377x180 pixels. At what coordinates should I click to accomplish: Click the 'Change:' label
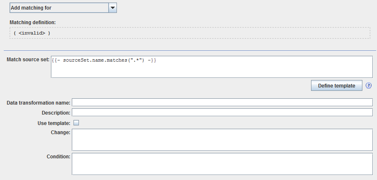(60, 132)
